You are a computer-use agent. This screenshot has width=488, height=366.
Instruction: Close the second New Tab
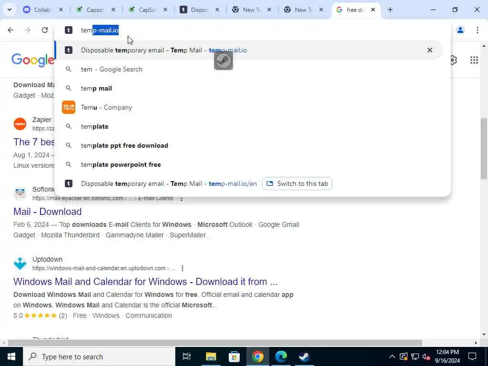321,10
